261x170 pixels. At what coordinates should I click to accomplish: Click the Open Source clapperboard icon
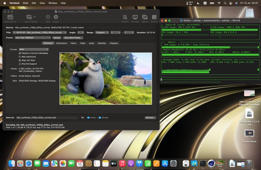point(10,17)
